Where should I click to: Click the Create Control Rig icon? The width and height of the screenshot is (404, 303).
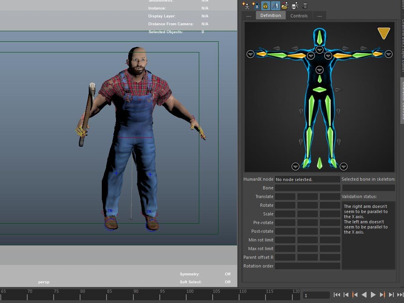click(x=255, y=6)
